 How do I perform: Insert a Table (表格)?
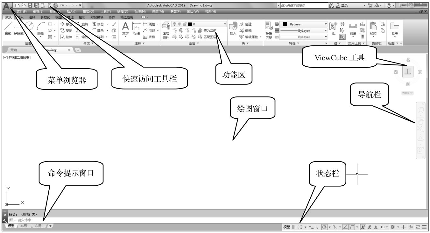(148, 37)
